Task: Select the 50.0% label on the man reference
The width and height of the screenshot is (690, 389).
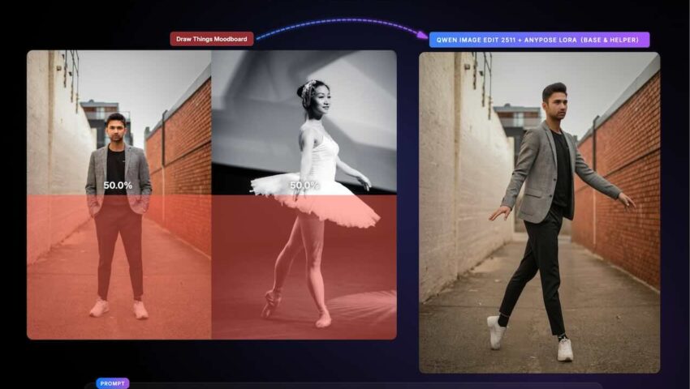Action: 118,185
